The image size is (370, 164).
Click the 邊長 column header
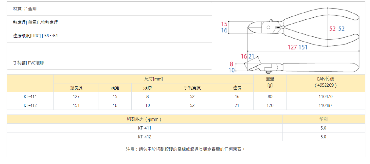point(237,88)
